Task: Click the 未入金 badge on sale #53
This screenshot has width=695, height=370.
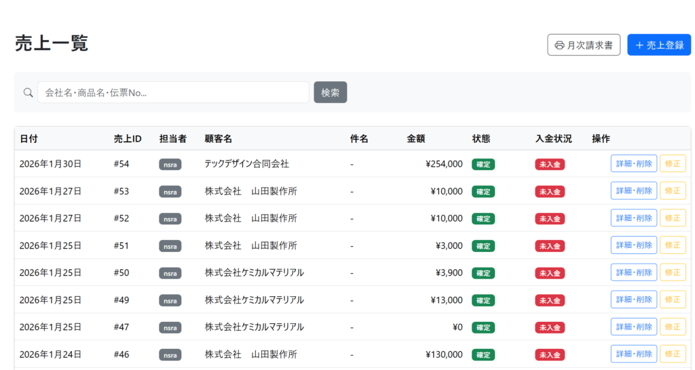Action: click(550, 192)
